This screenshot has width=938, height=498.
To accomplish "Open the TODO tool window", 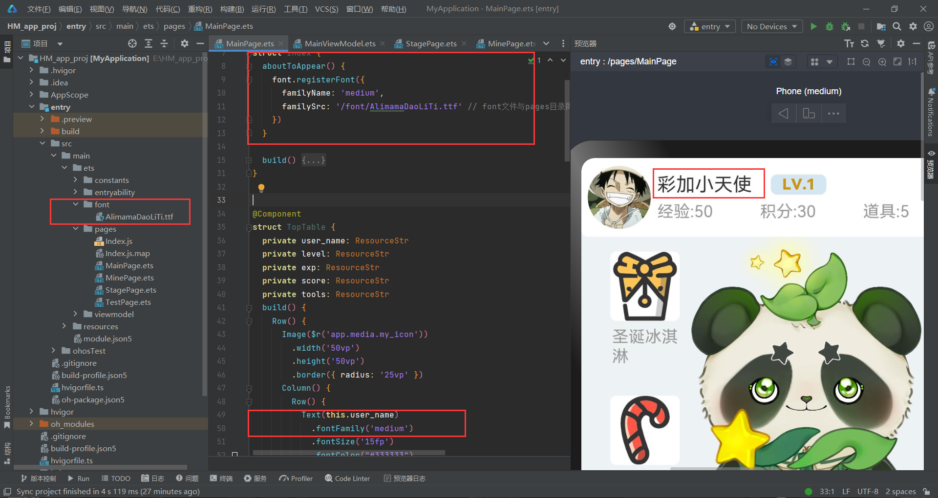I will point(116,478).
